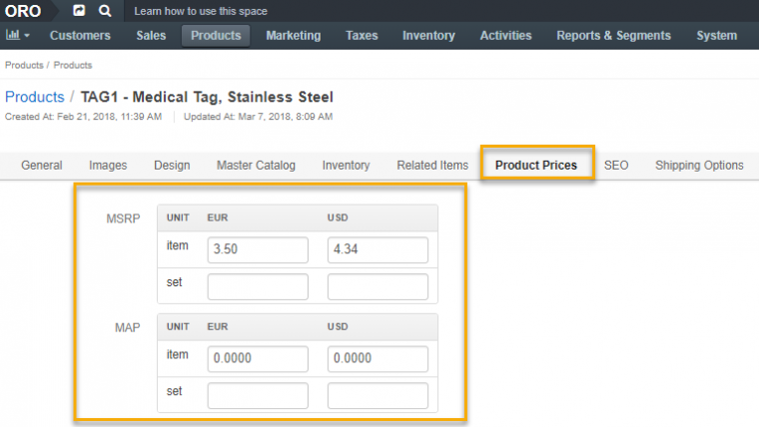Open the System menu

(x=716, y=35)
